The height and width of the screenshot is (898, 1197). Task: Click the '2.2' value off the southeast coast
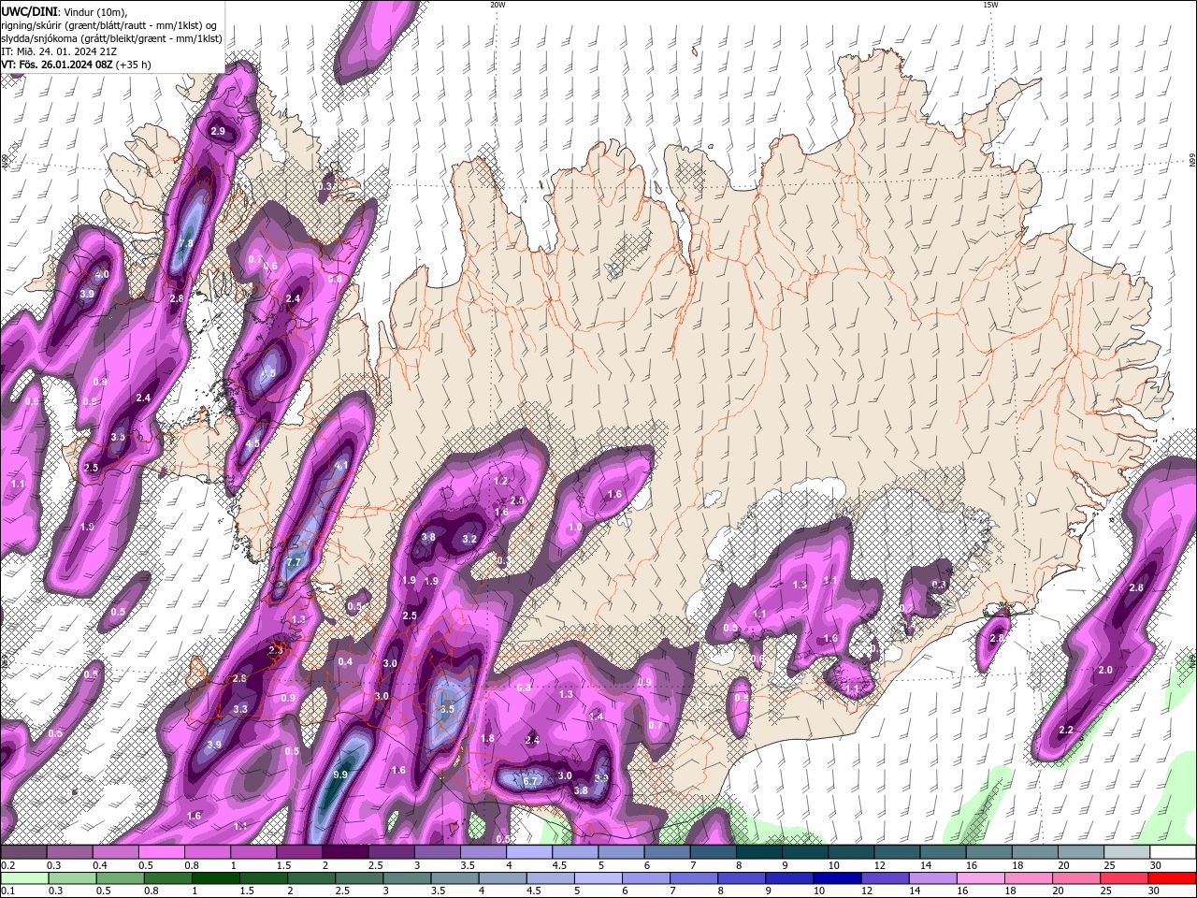pos(1065,730)
